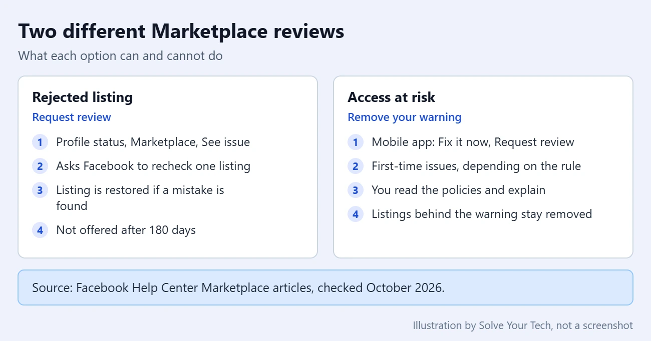Select the line "Not offered after 180 days"
Screen dimensions: 651x341
click(x=126, y=230)
